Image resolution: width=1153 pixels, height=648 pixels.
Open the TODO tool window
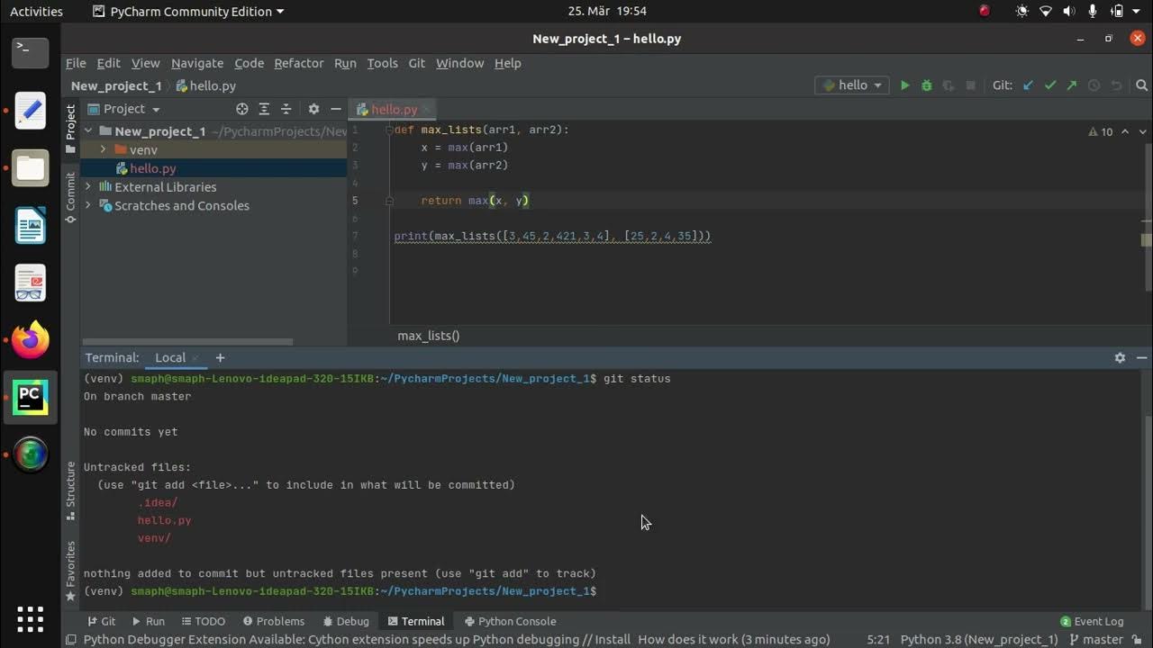203,621
